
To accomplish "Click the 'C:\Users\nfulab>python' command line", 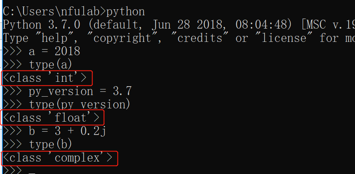I will (74, 12).
